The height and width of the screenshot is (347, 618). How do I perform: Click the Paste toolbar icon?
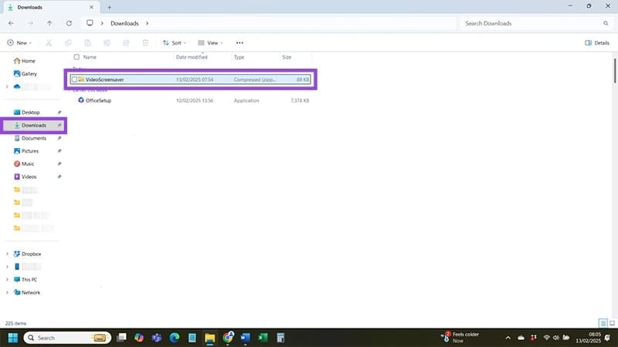(87, 43)
